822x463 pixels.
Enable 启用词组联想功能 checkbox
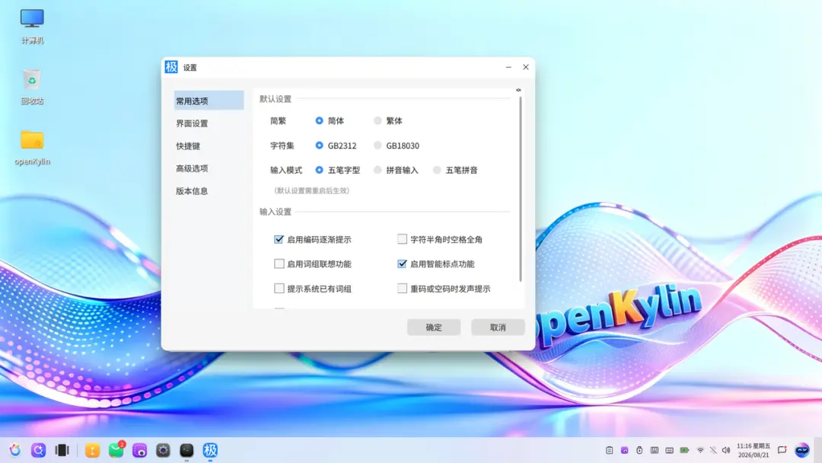point(279,263)
